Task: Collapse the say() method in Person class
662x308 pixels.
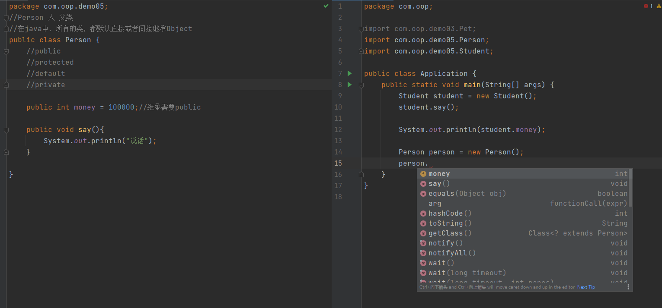Action: click(6, 130)
